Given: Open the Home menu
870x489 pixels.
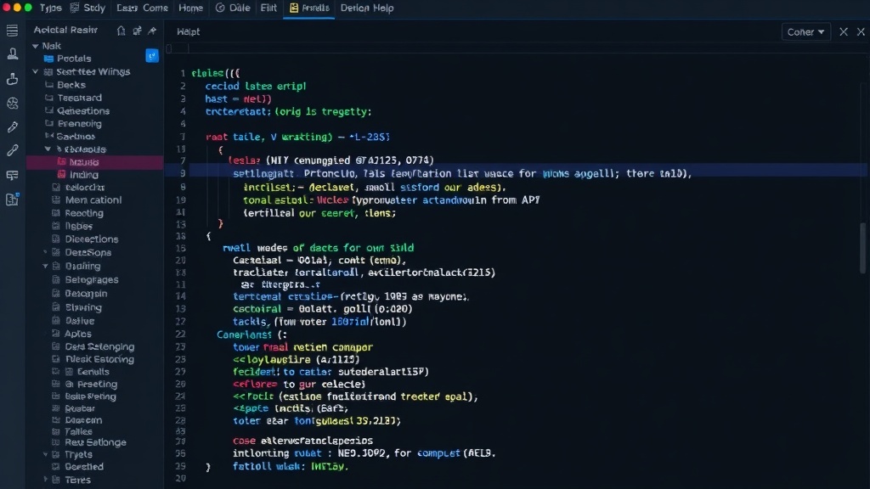Looking at the screenshot, I should [x=190, y=8].
